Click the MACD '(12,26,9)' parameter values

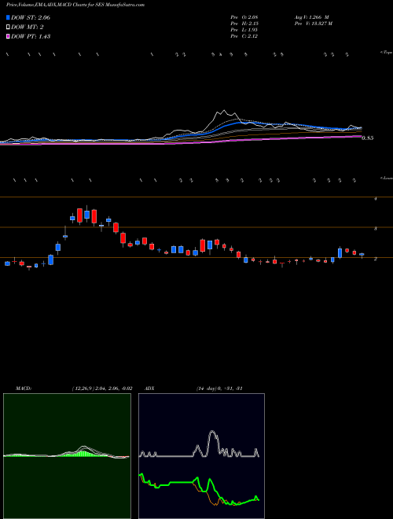[102, 388]
